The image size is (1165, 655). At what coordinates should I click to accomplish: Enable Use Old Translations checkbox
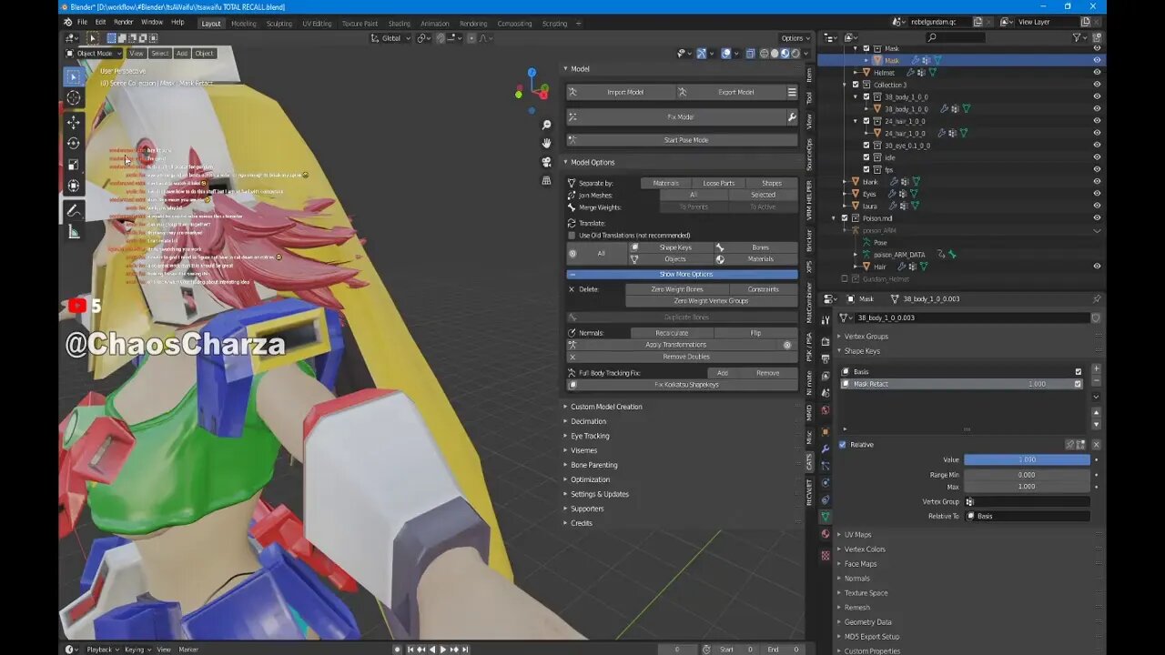[x=572, y=235]
